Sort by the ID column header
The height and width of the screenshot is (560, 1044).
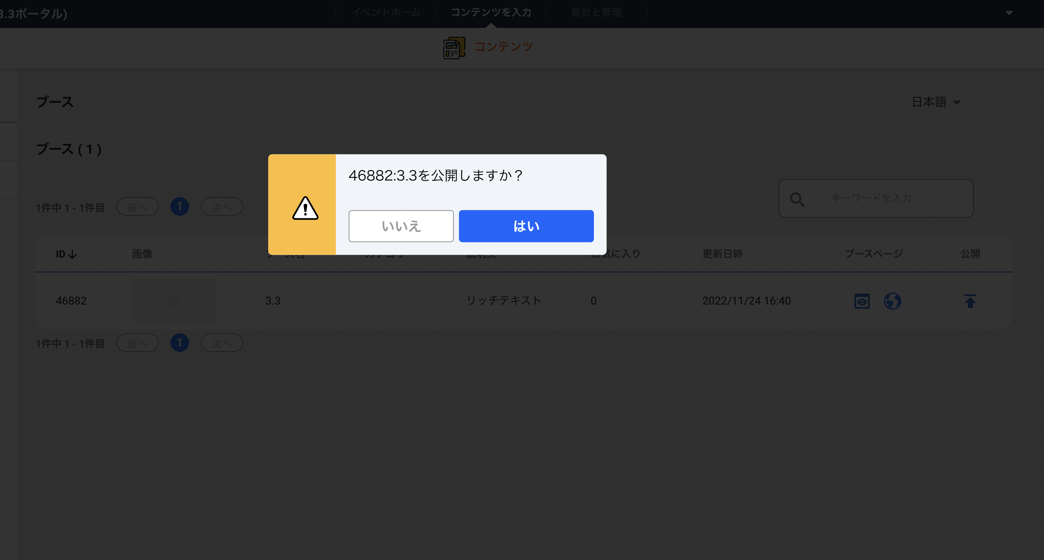point(66,254)
